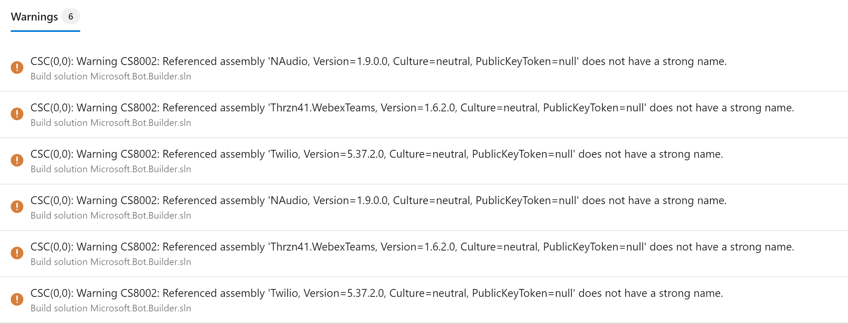Click the warning icon on the second NAudio warning
848x324 pixels.
pyautogui.click(x=17, y=207)
